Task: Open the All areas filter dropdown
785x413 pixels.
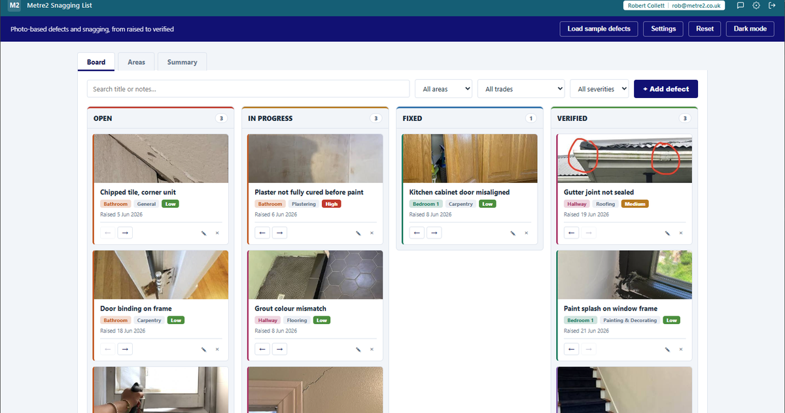Action: 444,89
